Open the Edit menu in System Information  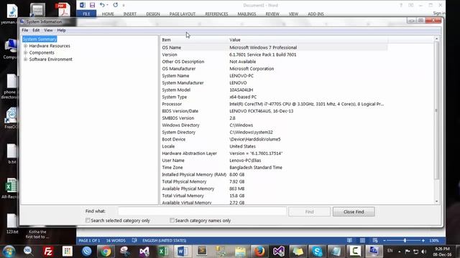click(x=36, y=30)
